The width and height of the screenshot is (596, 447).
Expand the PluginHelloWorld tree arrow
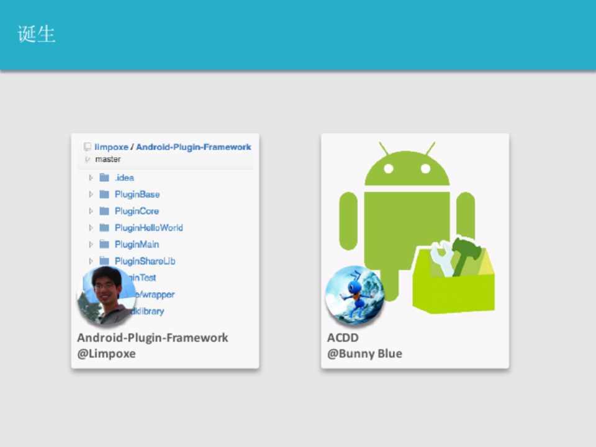91,228
